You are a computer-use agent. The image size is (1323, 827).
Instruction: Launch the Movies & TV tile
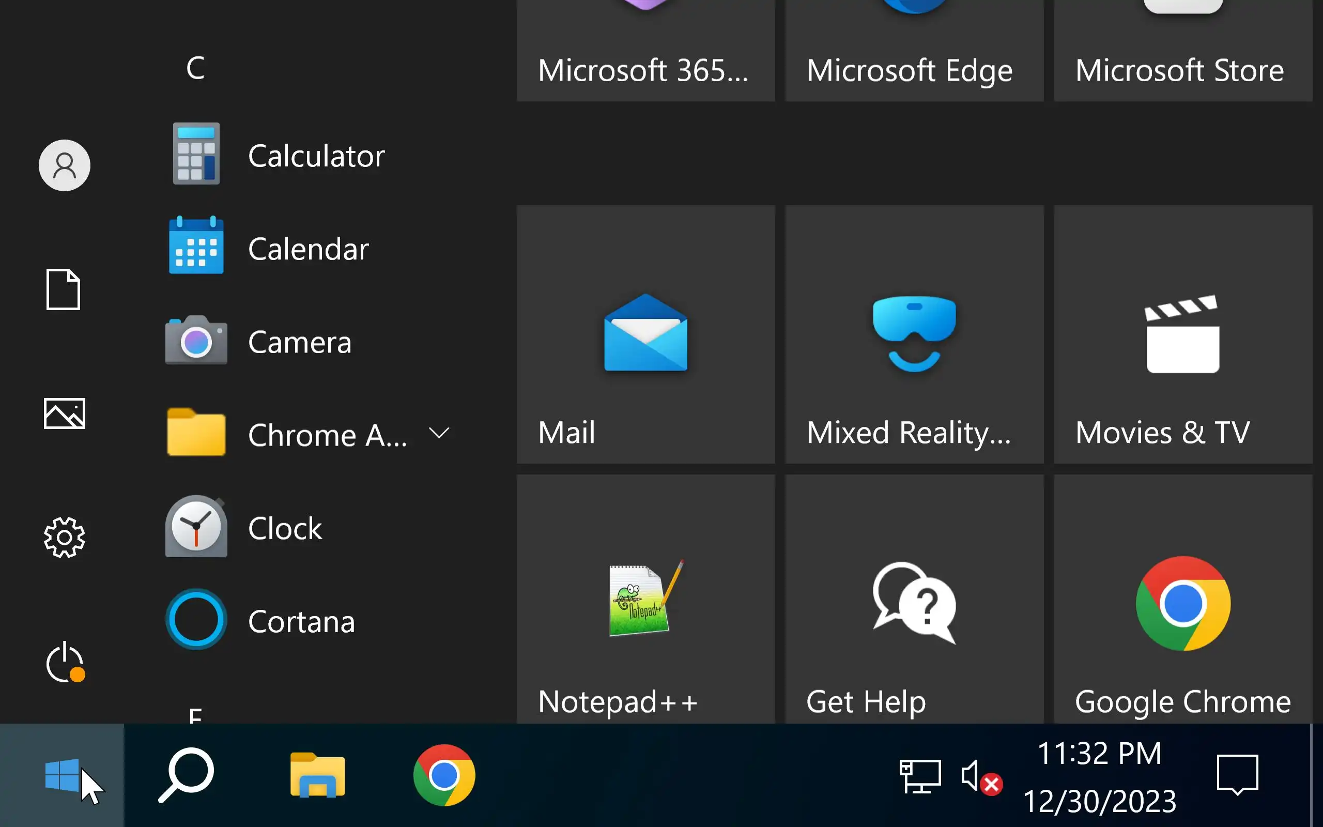pyautogui.click(x=1182, y=334)
